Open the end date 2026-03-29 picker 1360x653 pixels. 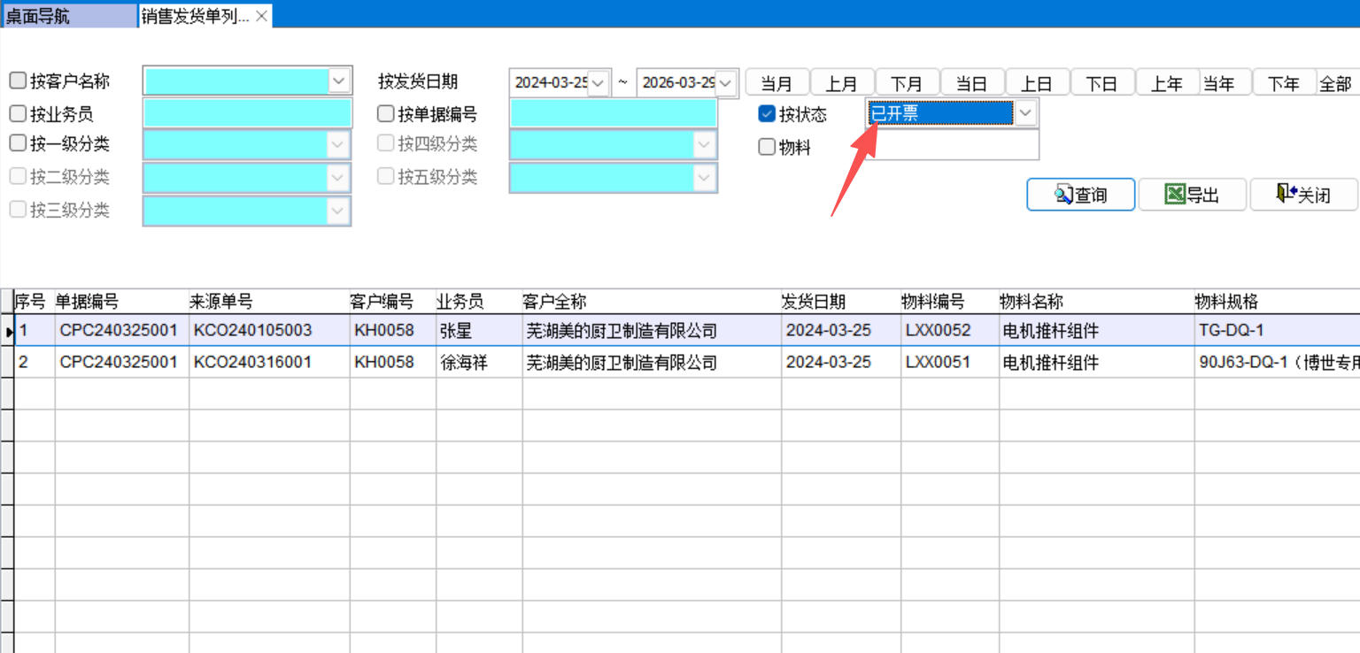(x=726, y=83)
